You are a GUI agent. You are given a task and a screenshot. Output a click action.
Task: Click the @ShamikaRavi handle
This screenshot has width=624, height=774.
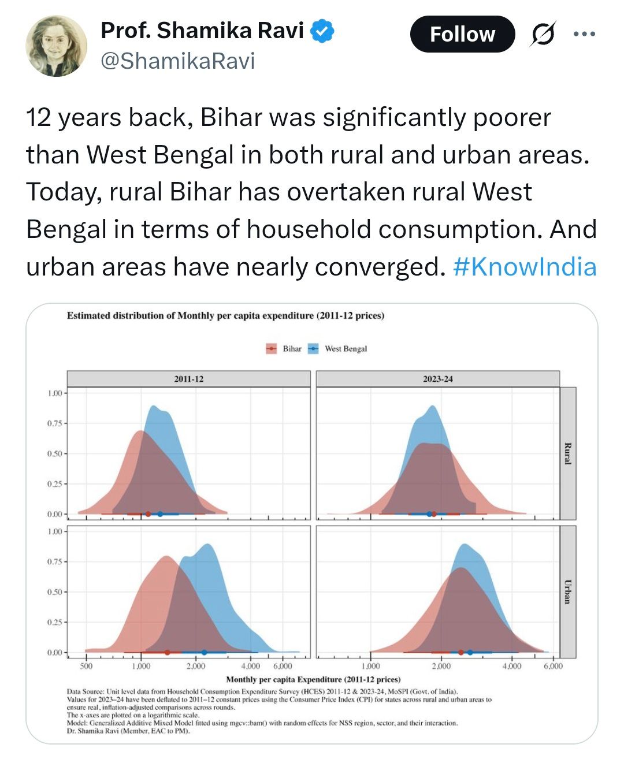point(178,61)
